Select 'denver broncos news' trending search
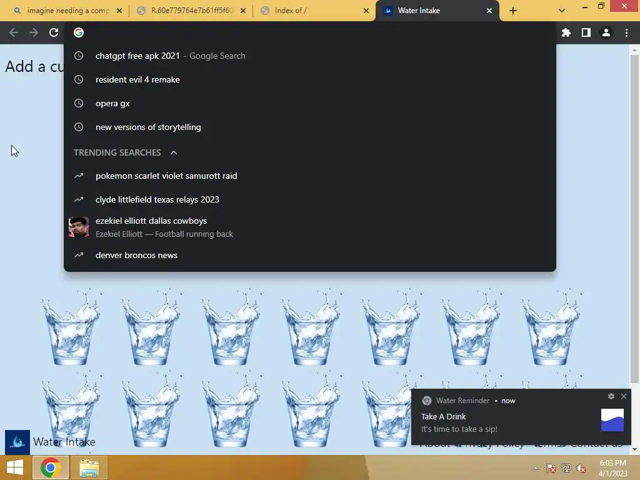 [310, 255]
